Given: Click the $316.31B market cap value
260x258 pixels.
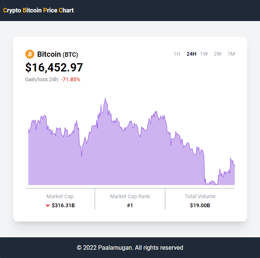Looking at the screenshot, I should coord(63,205).
